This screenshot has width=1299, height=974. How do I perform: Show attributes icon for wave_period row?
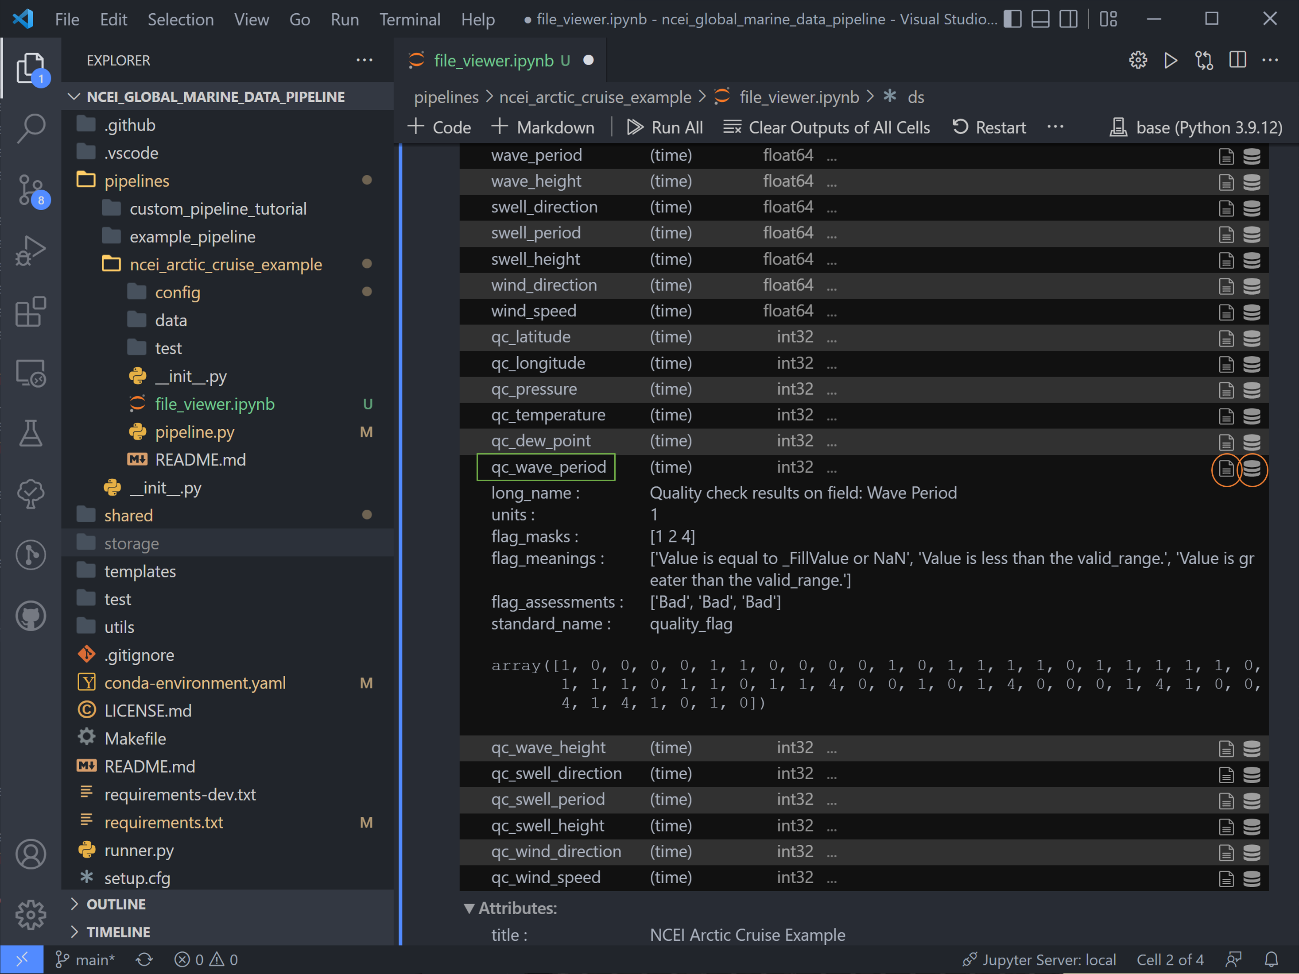[x=1225, y=156]
